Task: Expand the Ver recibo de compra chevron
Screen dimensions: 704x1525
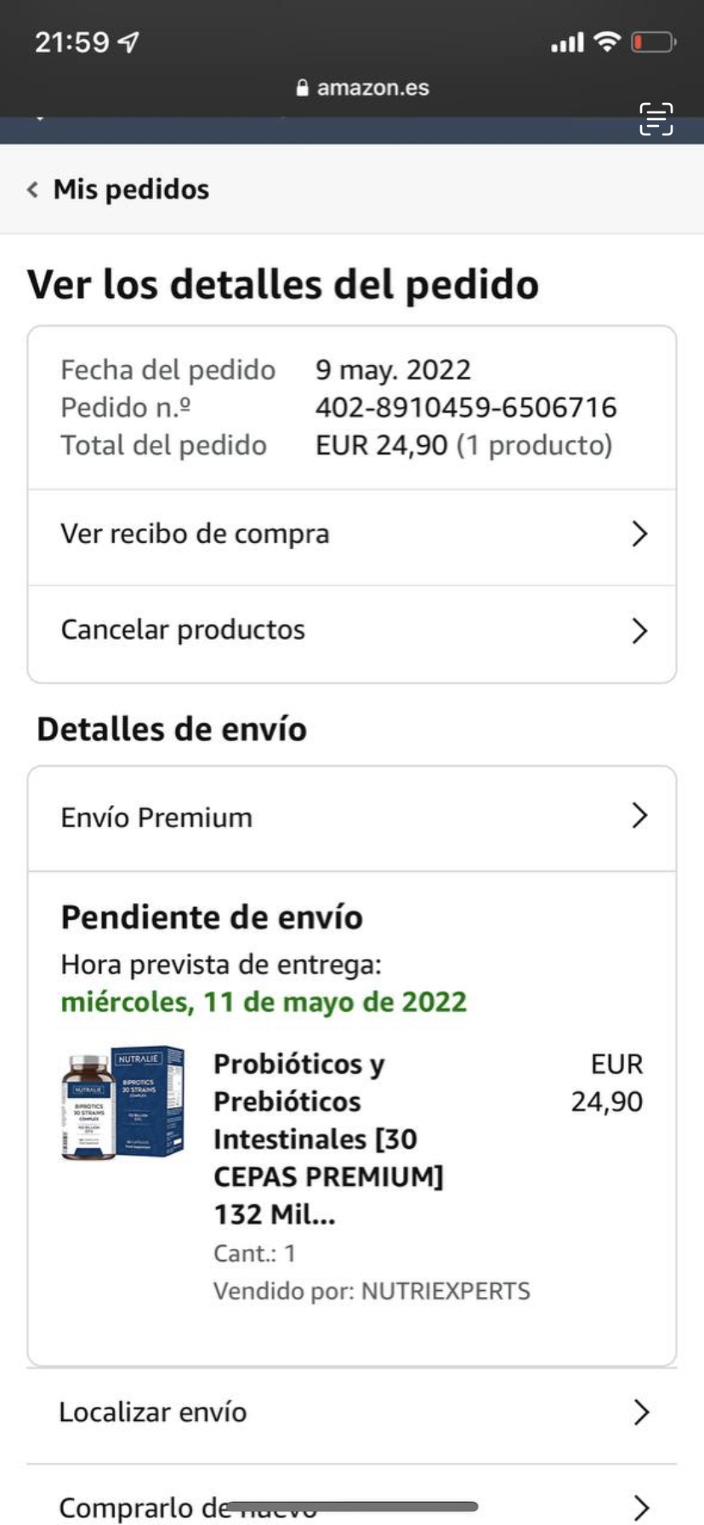Action: tap(640, 534)
